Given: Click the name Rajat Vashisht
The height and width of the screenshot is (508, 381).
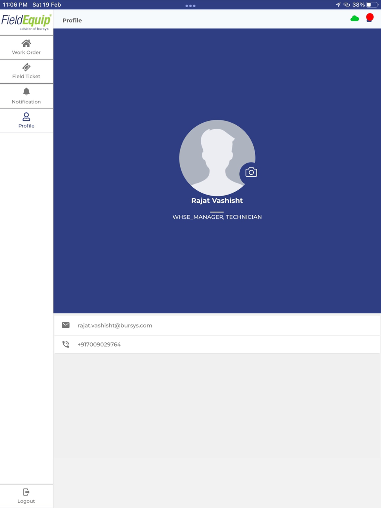Looking at the screenshot, I should point(217,201).
